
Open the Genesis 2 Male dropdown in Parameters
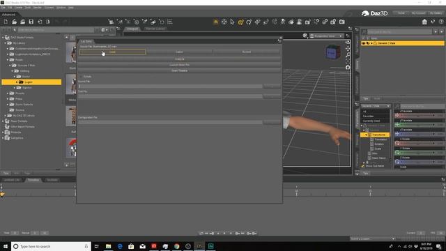376,106
